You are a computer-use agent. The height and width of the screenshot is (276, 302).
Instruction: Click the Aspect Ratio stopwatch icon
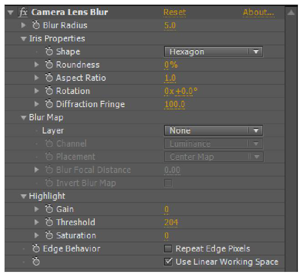pos(49,78)
